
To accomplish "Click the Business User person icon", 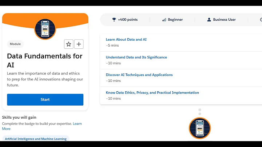I will pyautogui.click(x=209, y=20).
